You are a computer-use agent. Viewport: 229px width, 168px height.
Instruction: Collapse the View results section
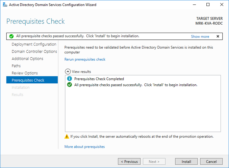[68, 72]
